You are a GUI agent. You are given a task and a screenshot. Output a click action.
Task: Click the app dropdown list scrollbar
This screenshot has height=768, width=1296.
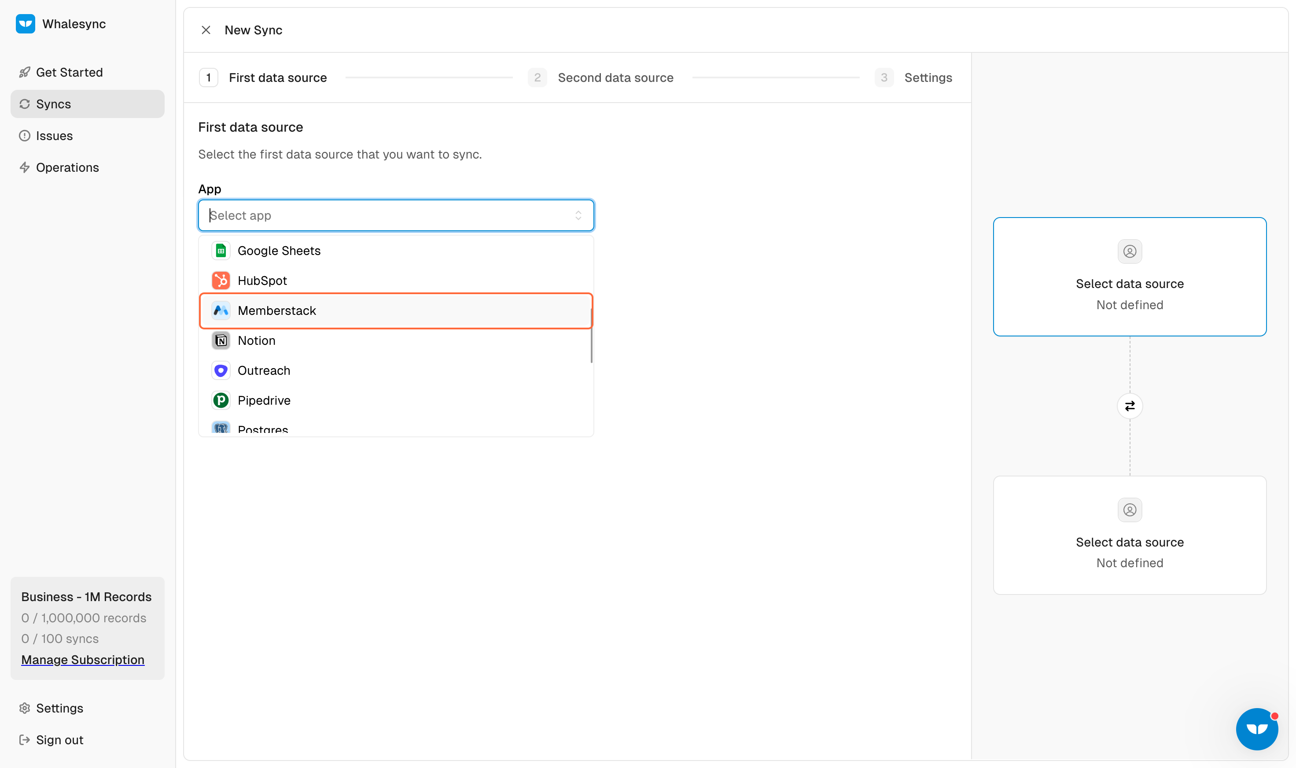tap(591, 336)
